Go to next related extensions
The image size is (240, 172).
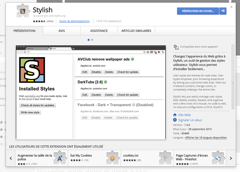pos(231,158)
